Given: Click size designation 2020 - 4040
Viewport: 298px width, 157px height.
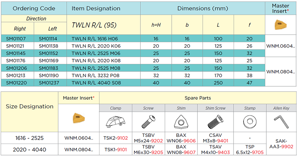Looking at the screenshot, I should point(29,150).
